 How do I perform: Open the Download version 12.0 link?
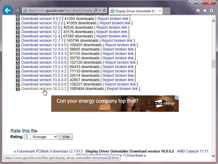[41, 27]
